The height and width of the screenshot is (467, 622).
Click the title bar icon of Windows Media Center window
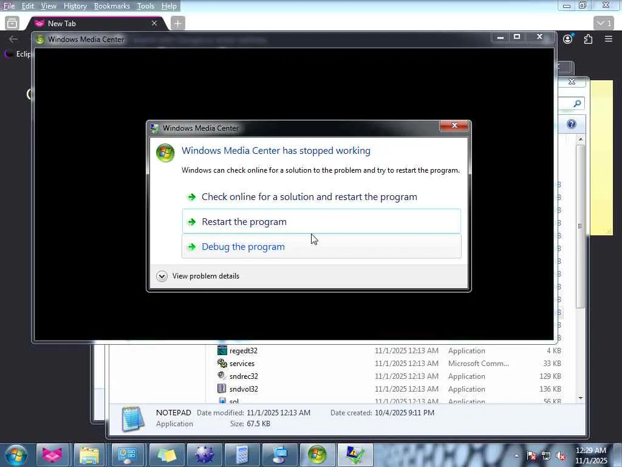tap(39, 40)
